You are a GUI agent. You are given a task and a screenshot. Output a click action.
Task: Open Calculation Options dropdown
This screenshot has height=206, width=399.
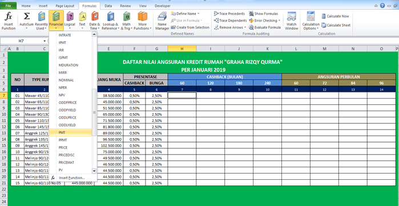coord(311,21)
